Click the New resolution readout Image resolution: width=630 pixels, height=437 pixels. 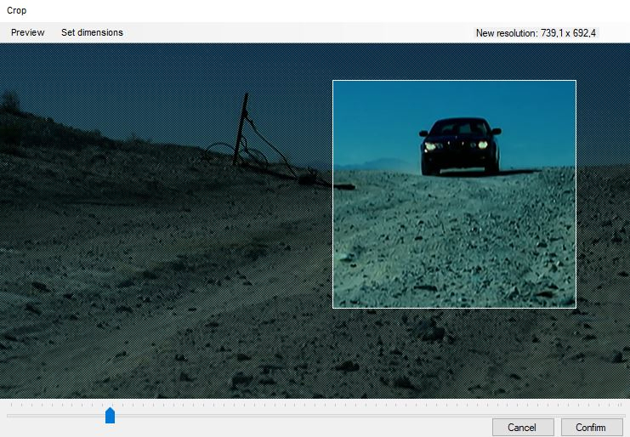click(x=536, y=33)
